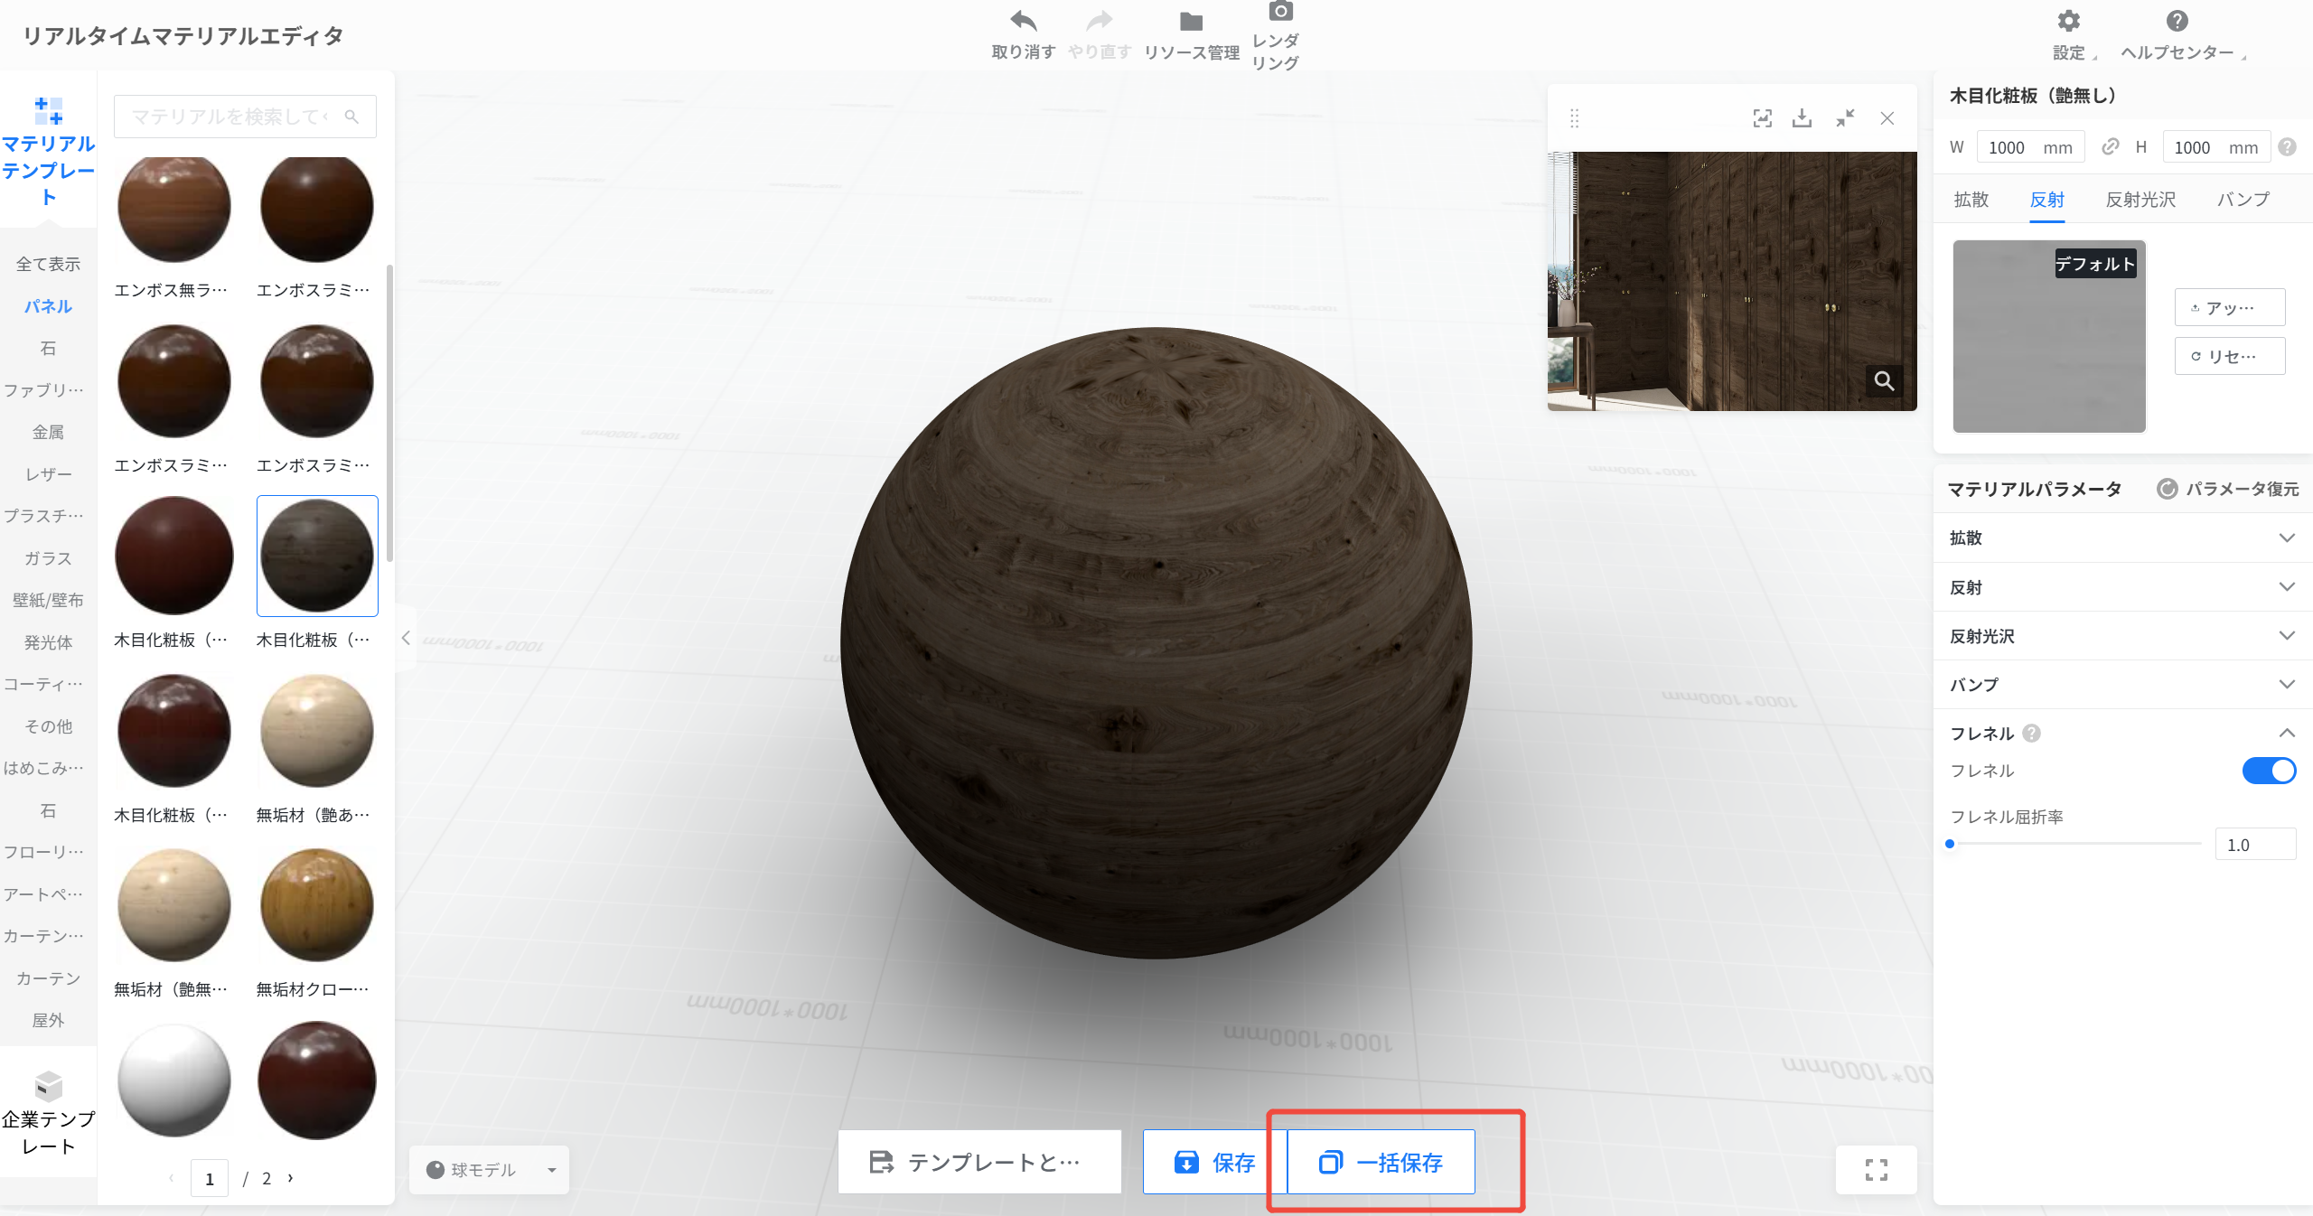Download the preview image
This screenshot has width=2313, height=1216.
click(1802, 118)
